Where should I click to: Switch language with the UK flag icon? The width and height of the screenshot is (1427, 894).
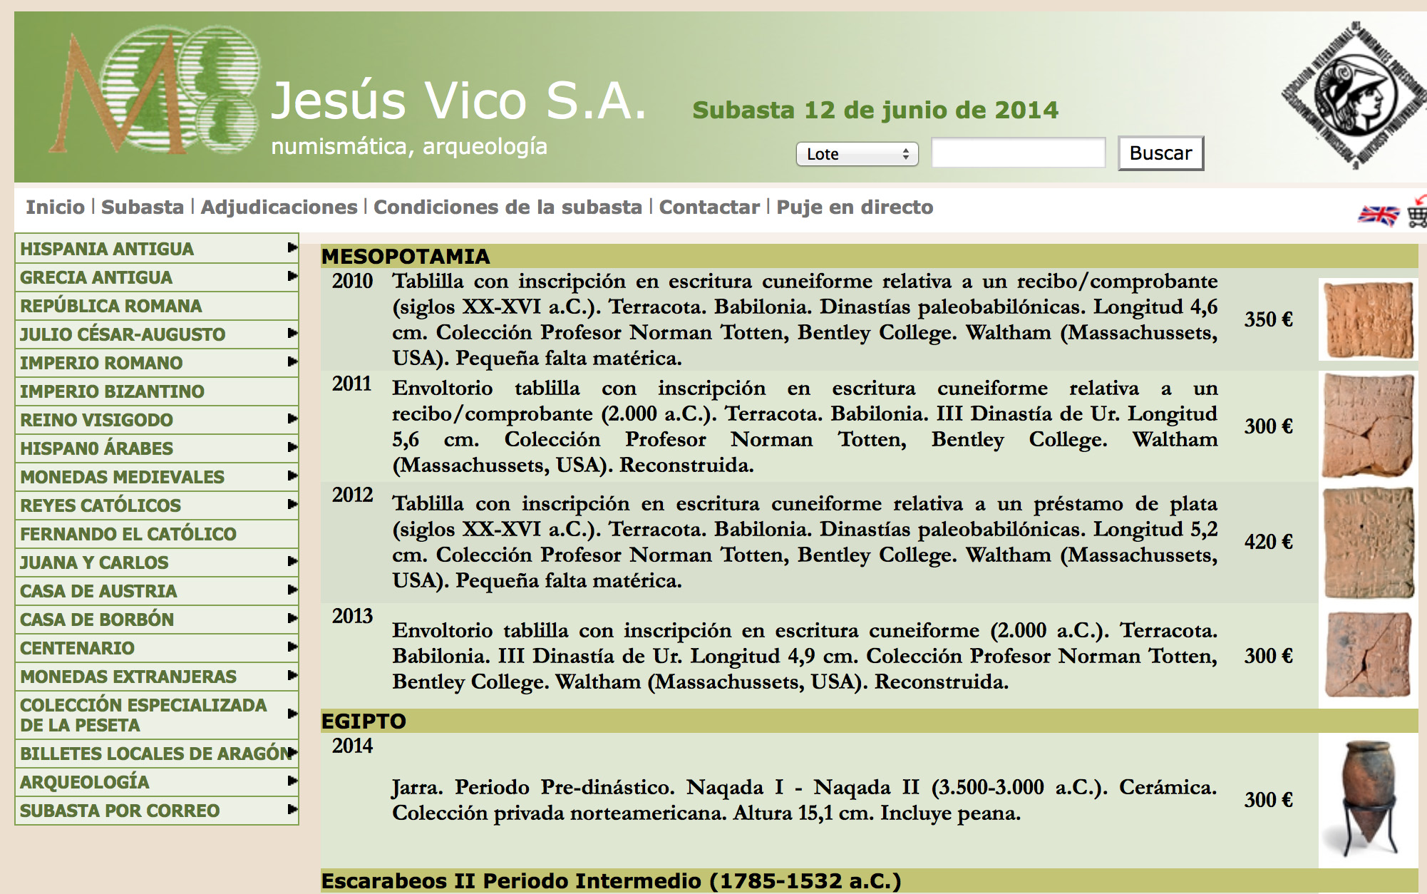pyautogui.click(x=1378, y=215)
